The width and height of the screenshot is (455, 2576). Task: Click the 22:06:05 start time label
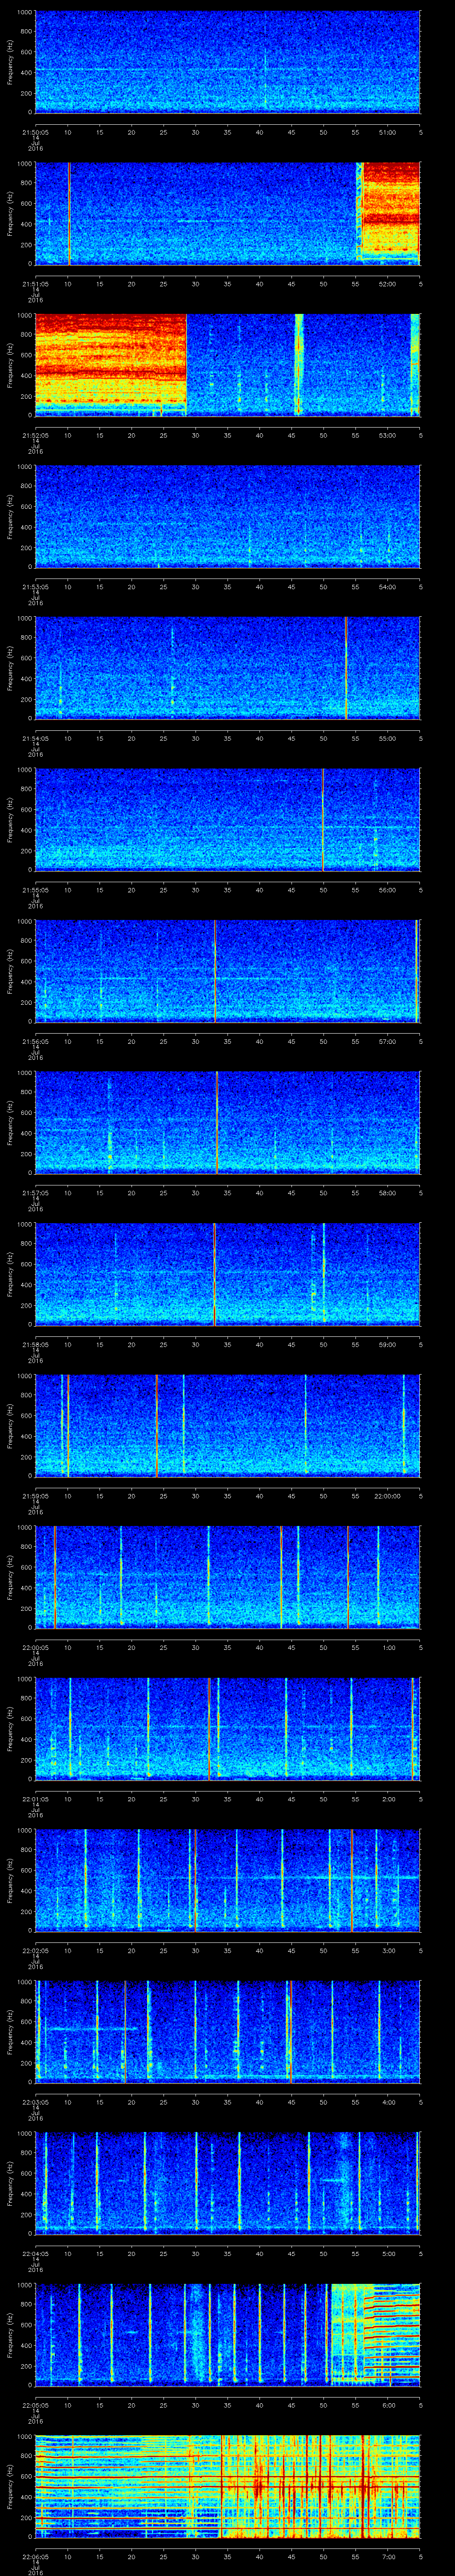coord(35,2557)
